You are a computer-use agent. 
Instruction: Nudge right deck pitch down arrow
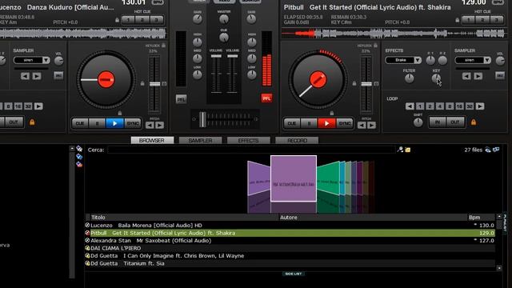point(362,125)
